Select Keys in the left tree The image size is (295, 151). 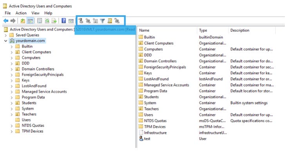click(25, 80)
